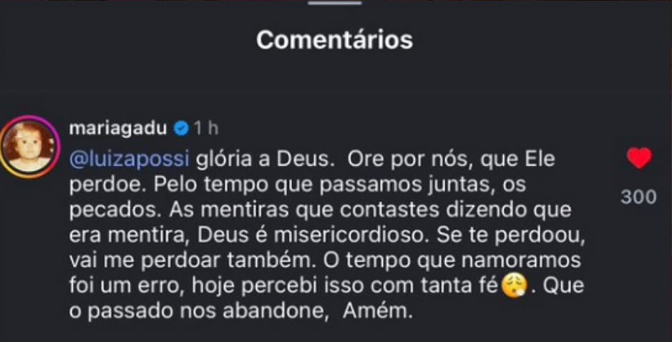The image size is (672, 342).
Task: Click the Comentários header title
Action: pyautogui.click(x=335, y=40)
